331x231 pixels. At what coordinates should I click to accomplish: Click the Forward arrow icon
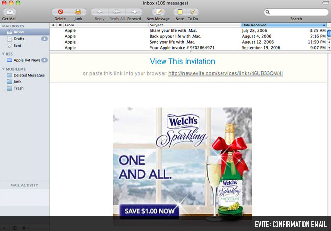pos(134,12)
